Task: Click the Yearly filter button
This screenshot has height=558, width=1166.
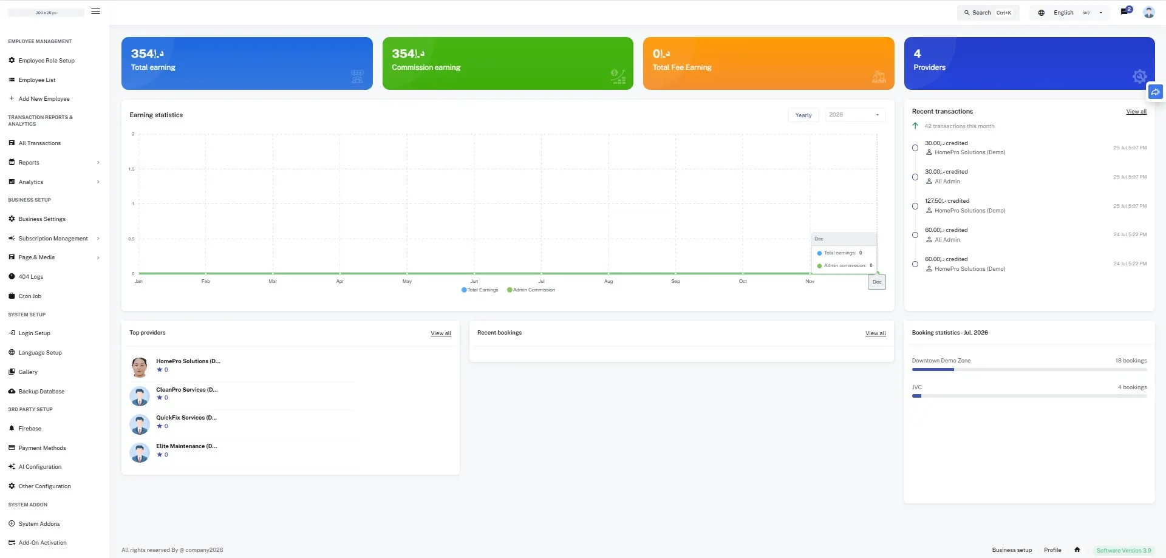Action: click(803, 115)
